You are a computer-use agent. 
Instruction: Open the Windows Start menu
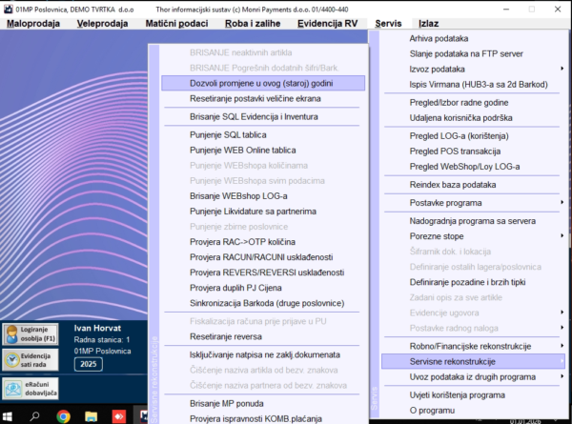(x=8, y=416)
